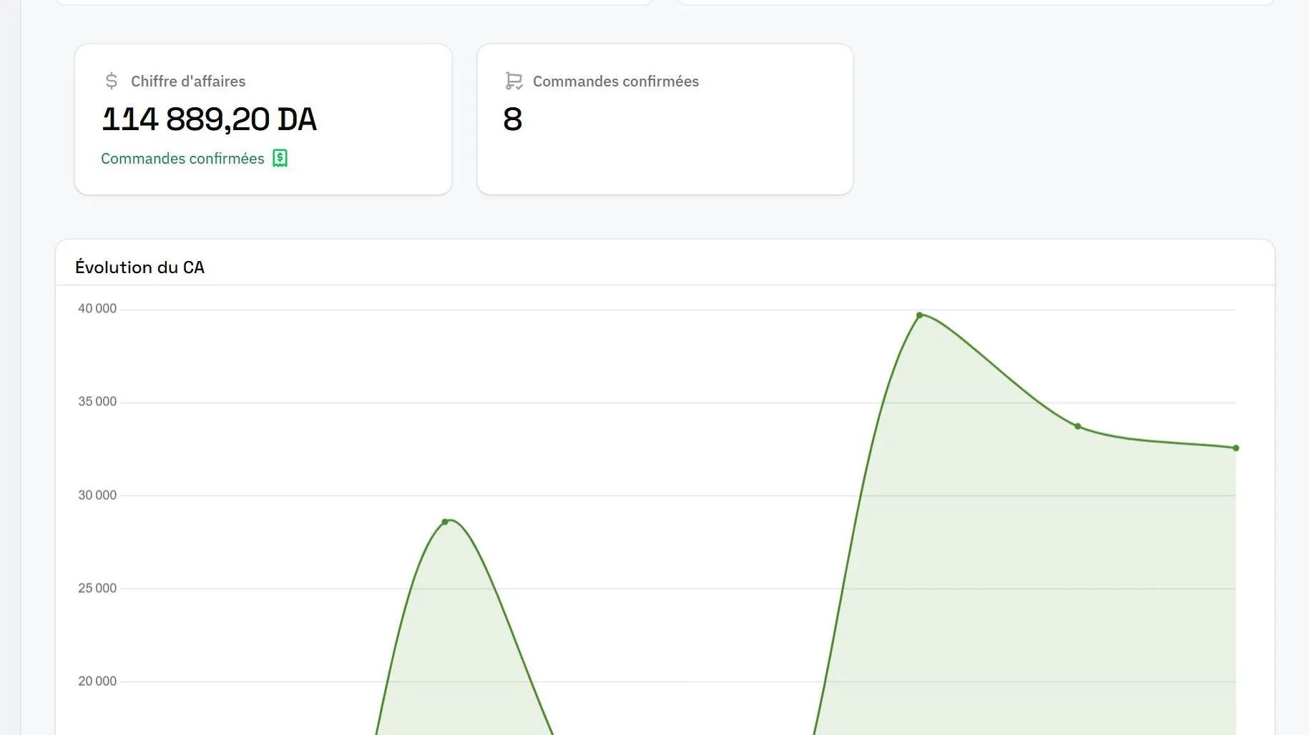
Task: Click the green receipt icon under revenue
Action: coord(280,158)
